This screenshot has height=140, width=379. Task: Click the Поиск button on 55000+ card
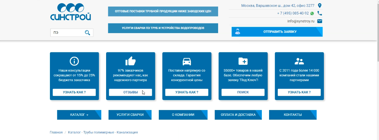point(243,92)
